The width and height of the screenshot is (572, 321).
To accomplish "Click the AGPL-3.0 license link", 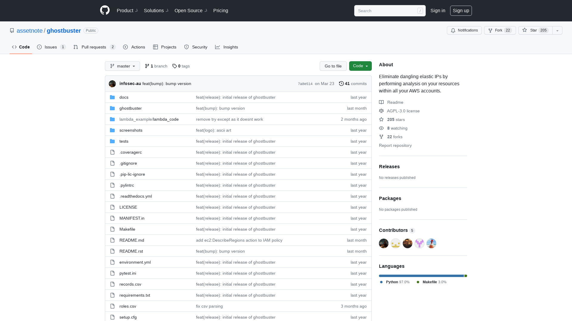I will [403, 111].
